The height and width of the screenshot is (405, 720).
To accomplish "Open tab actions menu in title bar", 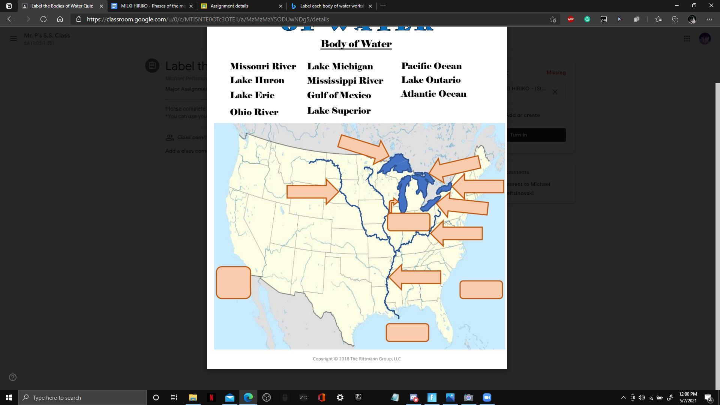I will pos(9,6).
